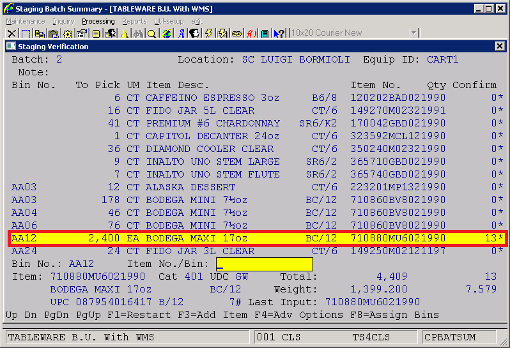Click F8=Assign Bins option
The width and height of the screenshot is (510, 348).
(x=395, y=315)
